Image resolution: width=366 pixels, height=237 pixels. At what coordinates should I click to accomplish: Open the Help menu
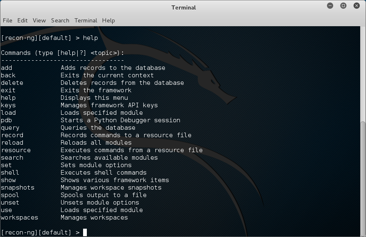click(x=108, y=20)
